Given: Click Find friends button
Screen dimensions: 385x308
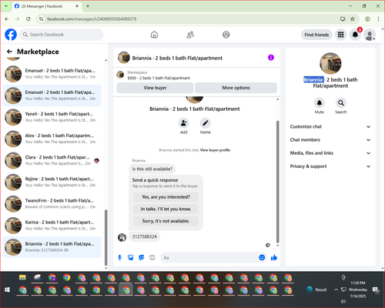Looking at the screenshot, I should pos(316,35).
